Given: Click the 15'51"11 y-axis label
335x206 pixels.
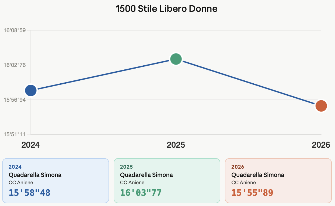Looking at the screenshot, I should (x=15, y=134).
